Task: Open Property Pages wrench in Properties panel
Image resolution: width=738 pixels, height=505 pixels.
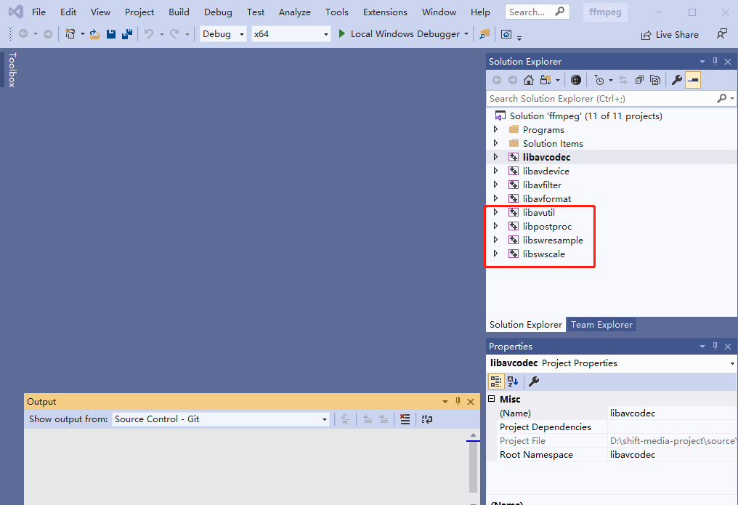Action: [534, 381]
